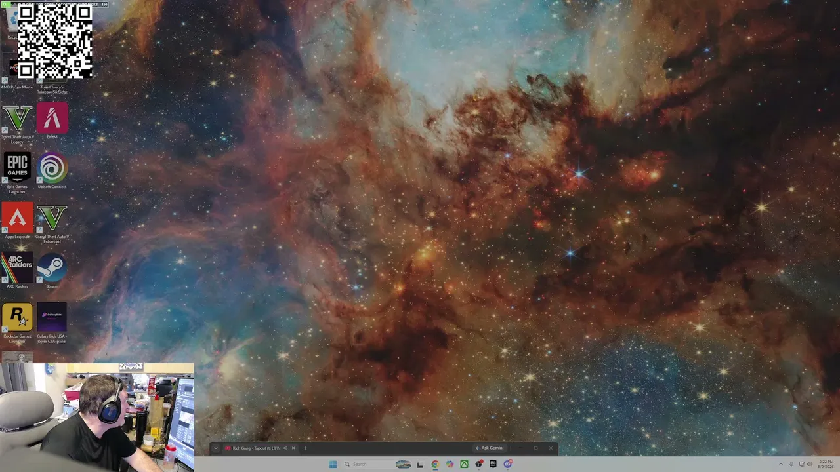The height and width of the screenshot is (472, 840).
Task: Expand the browser tab search dropdown
Action: (x=215, y=448)
